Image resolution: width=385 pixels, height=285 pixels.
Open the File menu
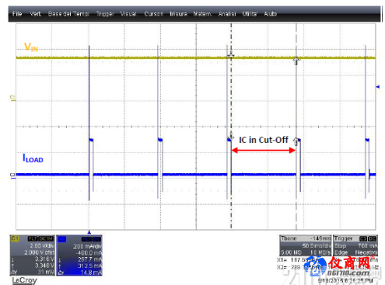(17, 14)
